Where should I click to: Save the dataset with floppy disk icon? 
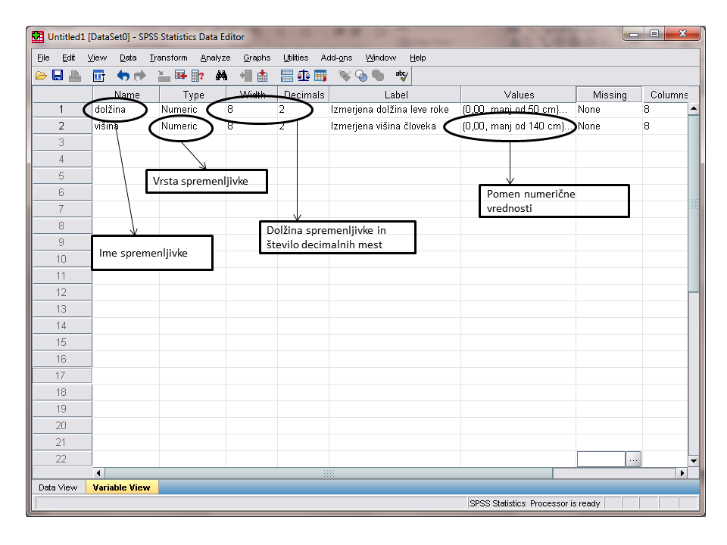tap(58, 76)
